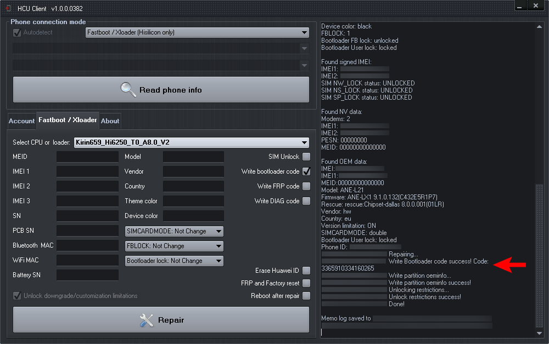Viewport: 549px width, 344px height.
Task: Enable Write DIAG code checkbox
Action: [306, 201]
